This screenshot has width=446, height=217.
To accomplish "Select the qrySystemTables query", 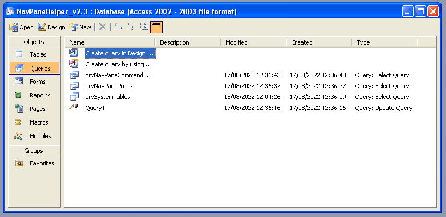I will point(108,97).
